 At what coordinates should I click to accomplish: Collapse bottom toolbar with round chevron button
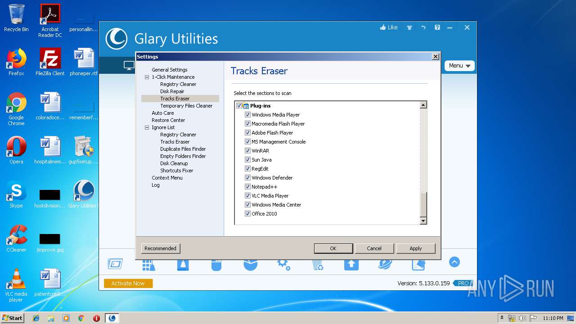[x=454, y=262]
